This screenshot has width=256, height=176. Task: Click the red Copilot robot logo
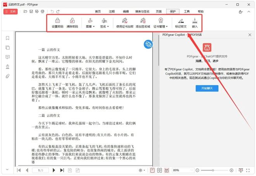pyautogui.click(x=207, y=47)
